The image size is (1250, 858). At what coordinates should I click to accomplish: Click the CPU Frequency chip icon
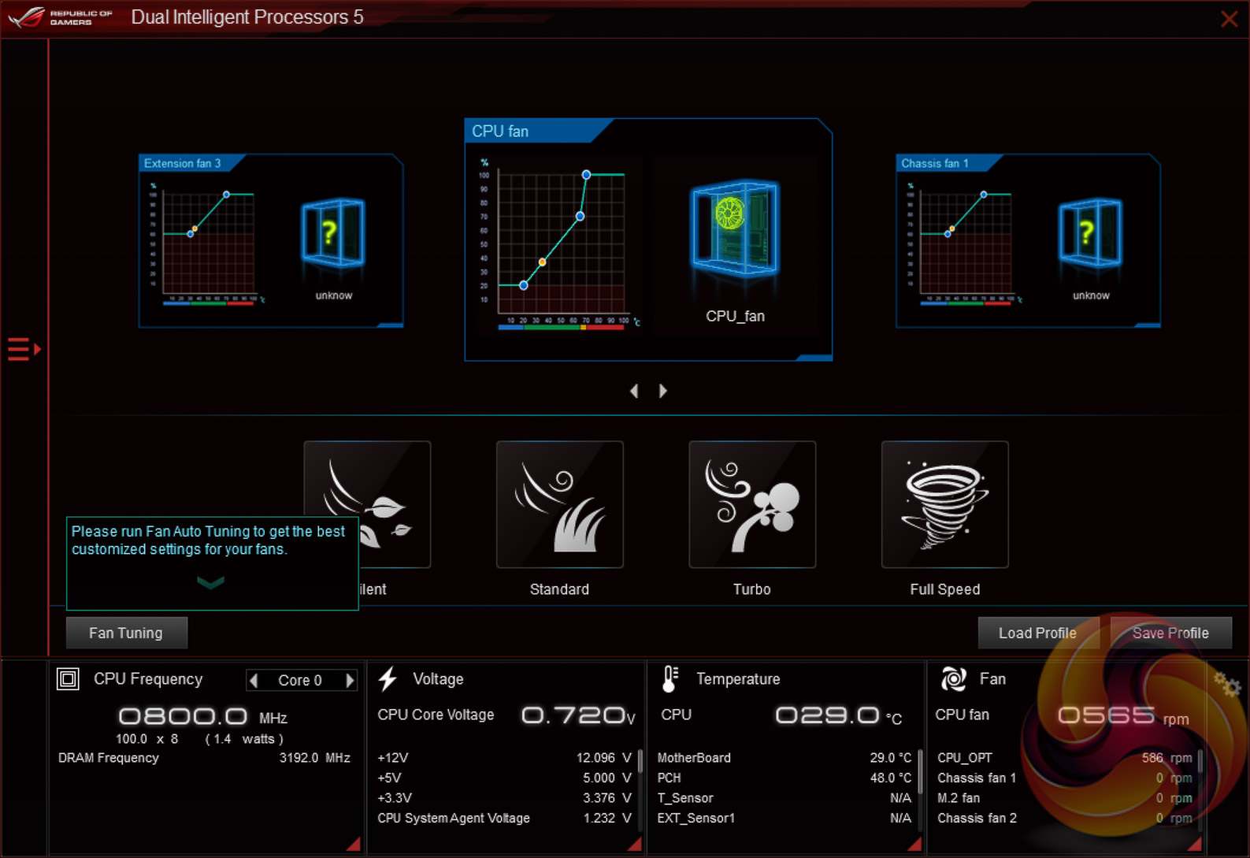pyautogui.click(x=68, y=678)
